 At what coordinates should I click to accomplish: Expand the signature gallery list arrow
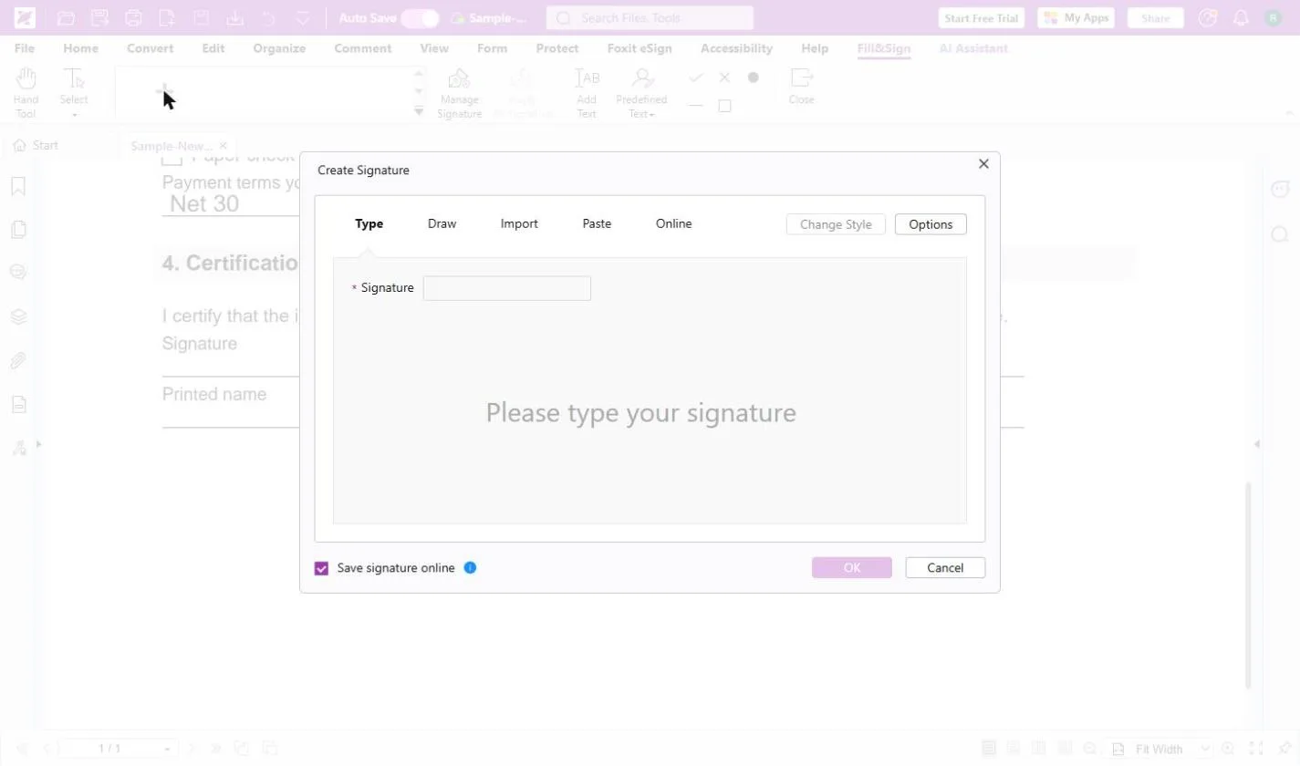(x=419, y=110)
